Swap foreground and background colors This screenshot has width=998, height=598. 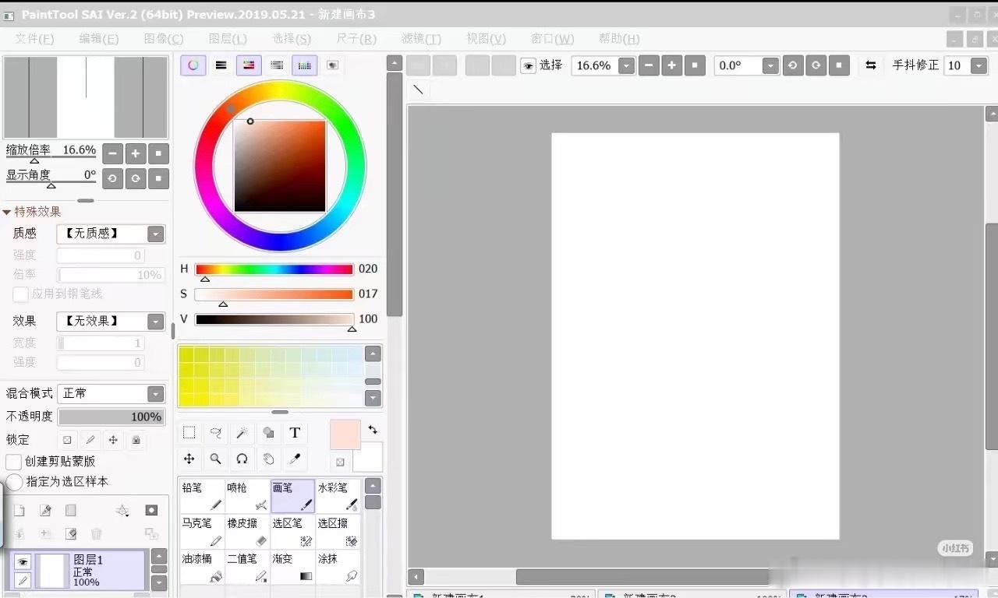coord(373,429)
